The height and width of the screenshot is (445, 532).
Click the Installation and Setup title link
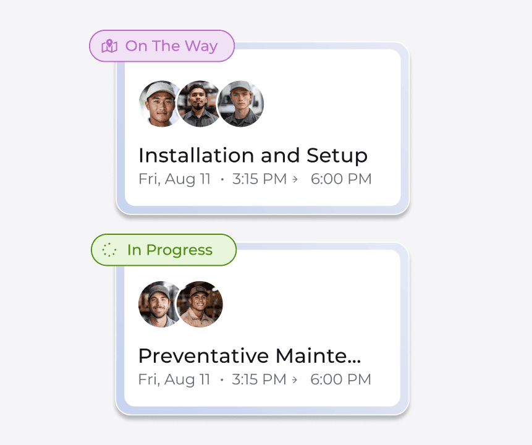tap(253, 155)
